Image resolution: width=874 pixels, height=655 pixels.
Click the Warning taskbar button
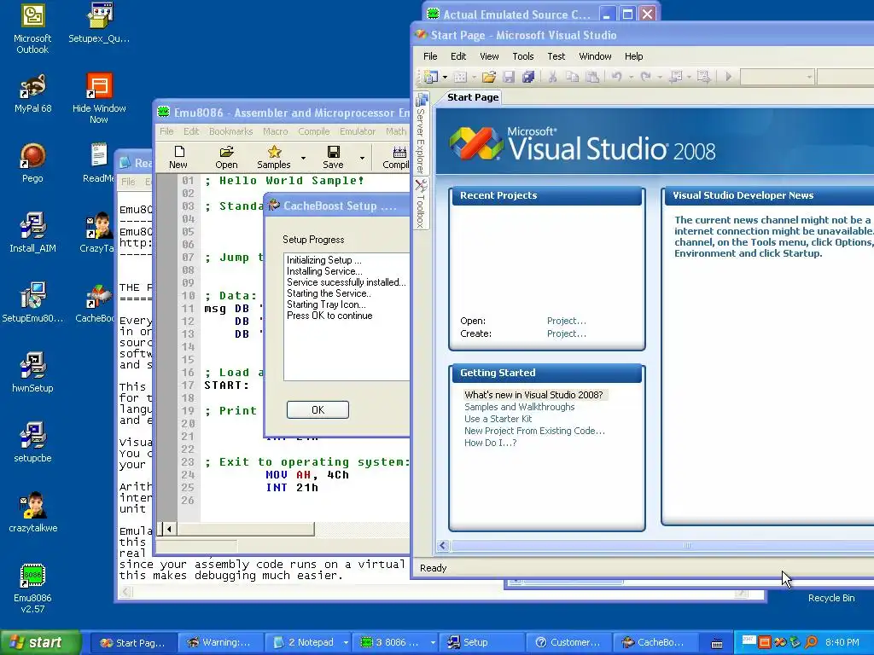tap(221, 642)
